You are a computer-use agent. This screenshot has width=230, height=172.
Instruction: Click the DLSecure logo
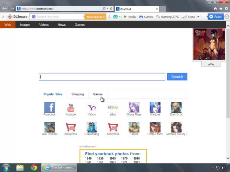18,17
